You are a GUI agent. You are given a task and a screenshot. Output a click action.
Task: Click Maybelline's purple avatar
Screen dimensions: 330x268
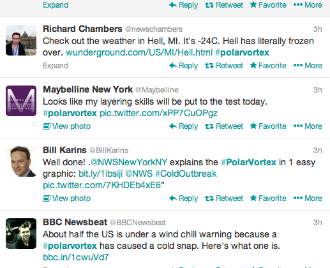(21, 101)
